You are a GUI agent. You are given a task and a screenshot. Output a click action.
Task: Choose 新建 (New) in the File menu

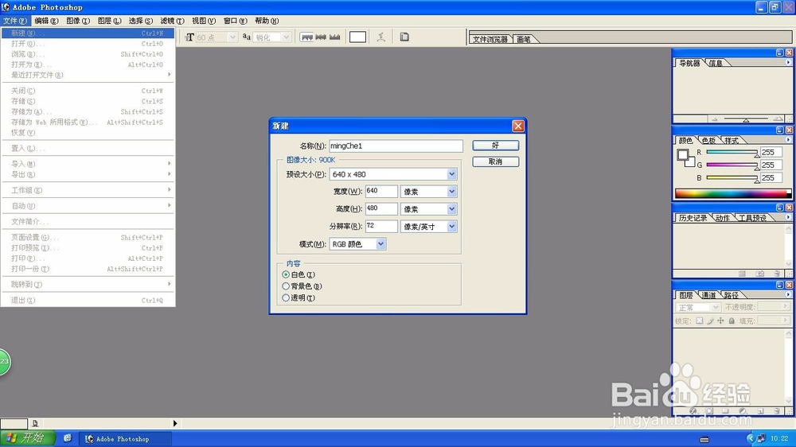88,33
